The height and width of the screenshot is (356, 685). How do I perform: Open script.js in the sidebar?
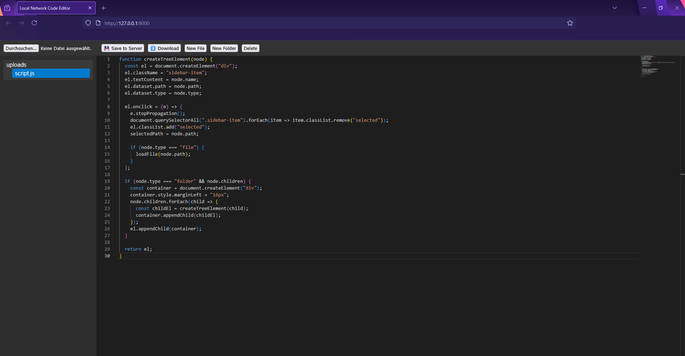(x=51, y=73)
